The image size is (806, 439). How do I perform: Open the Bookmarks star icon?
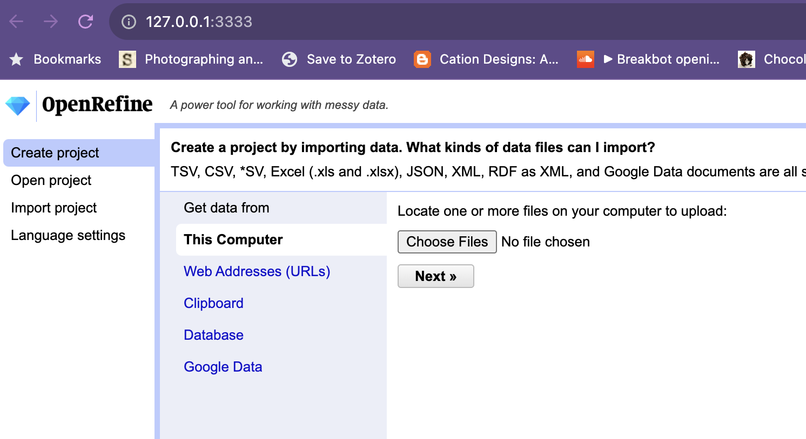(17, 59)
